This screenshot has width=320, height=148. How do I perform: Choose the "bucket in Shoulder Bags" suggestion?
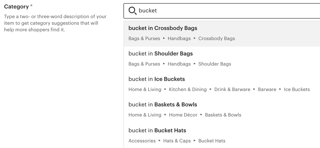pos(222,59)
